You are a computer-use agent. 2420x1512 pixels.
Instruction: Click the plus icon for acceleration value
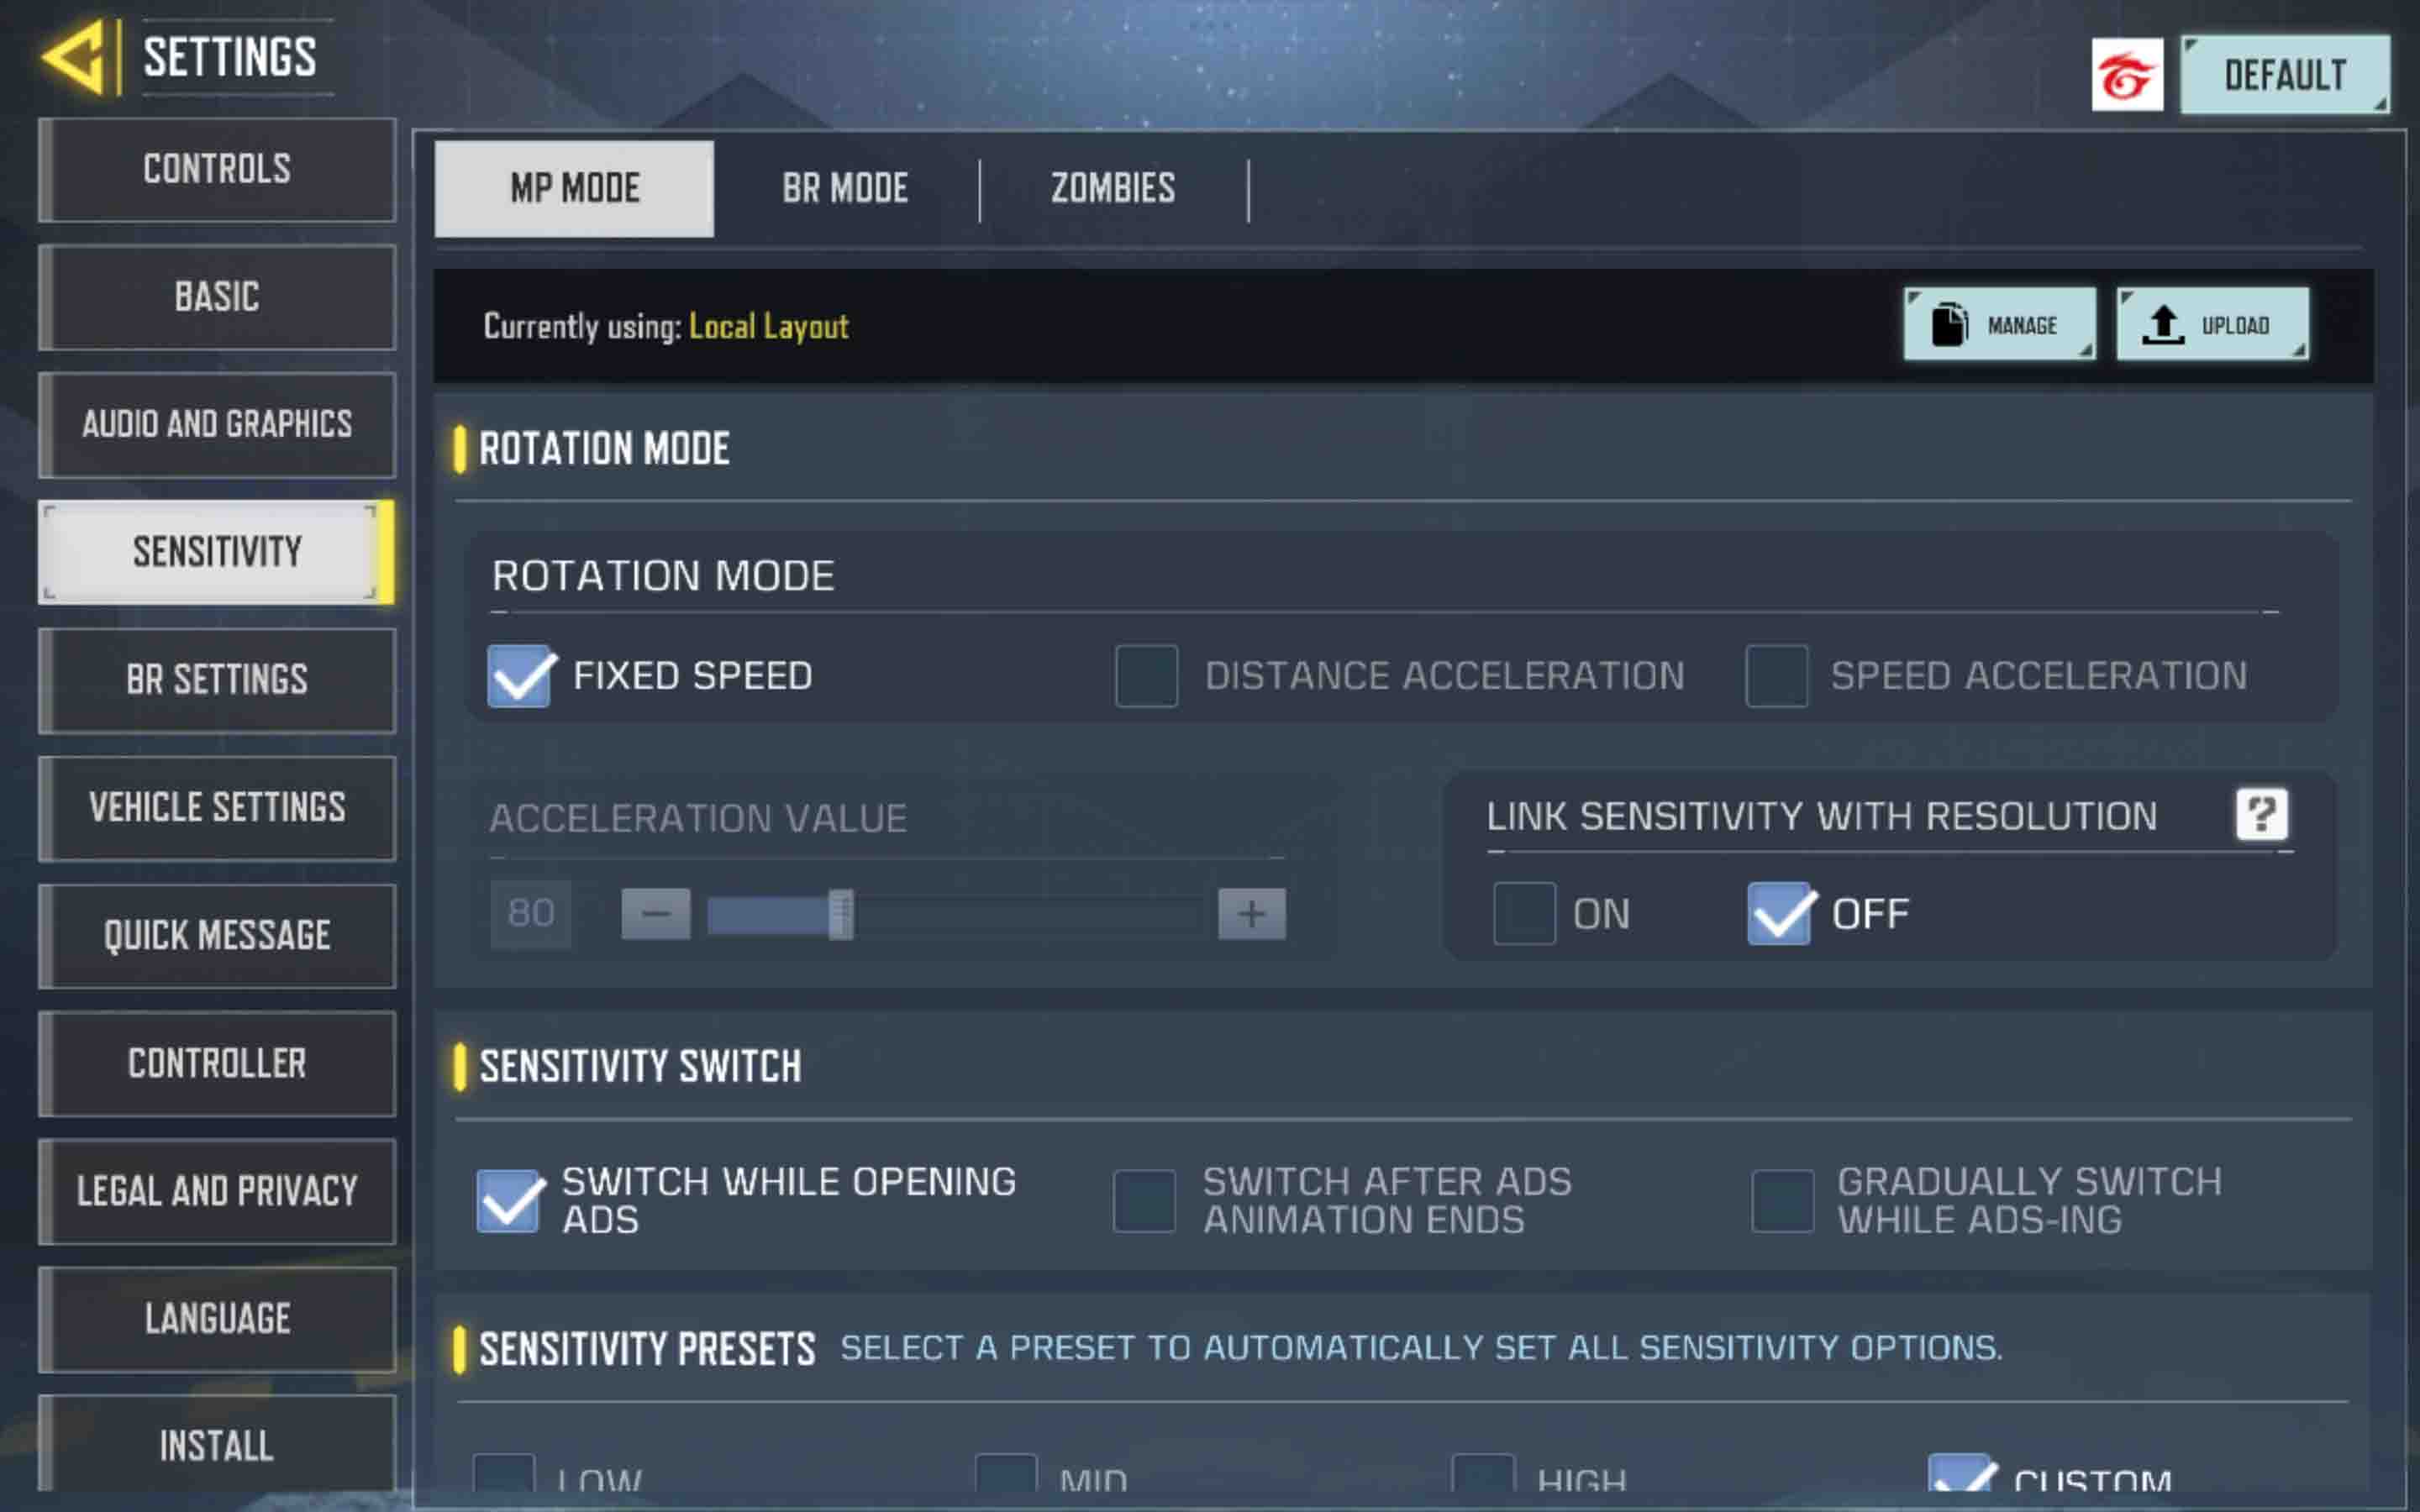[x=1251, y=913]
